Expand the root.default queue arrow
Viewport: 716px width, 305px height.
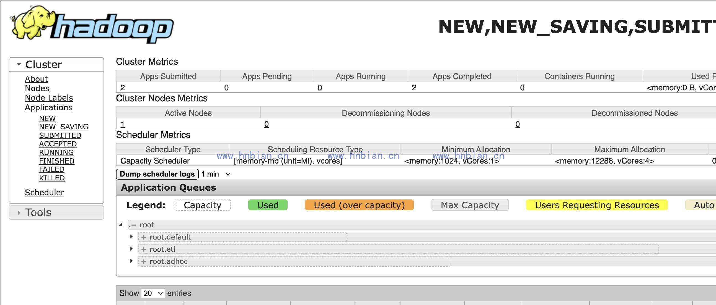[131, 237]
